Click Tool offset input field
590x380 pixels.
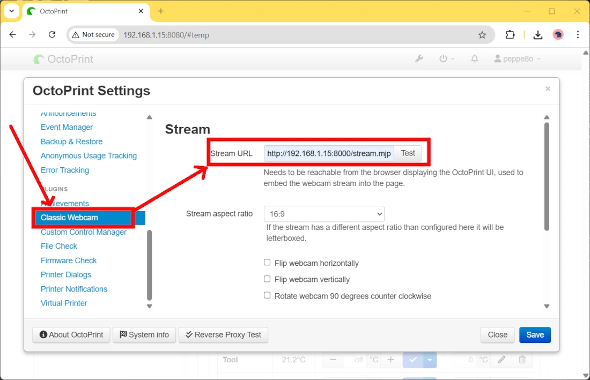[x=464, y=360]
